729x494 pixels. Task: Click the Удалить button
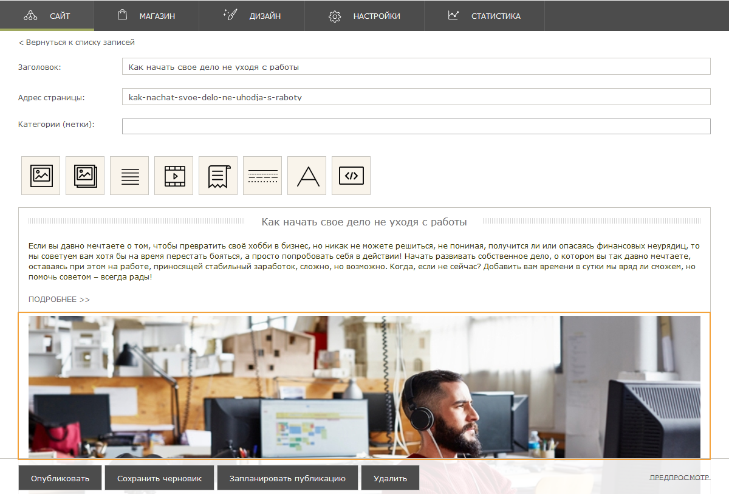[390, 478]
